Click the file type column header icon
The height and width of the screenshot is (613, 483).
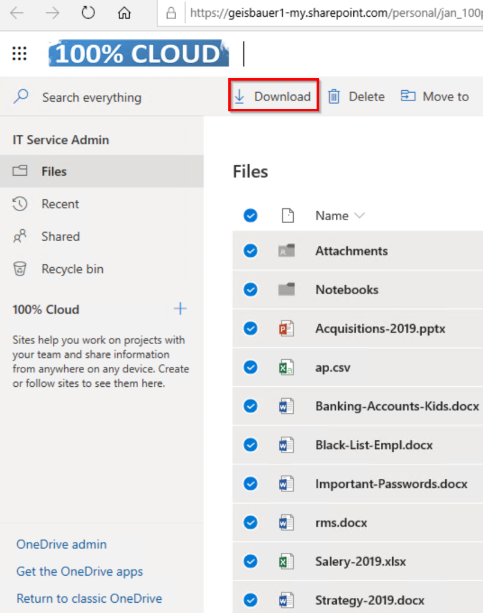click(x=288, y=215)
